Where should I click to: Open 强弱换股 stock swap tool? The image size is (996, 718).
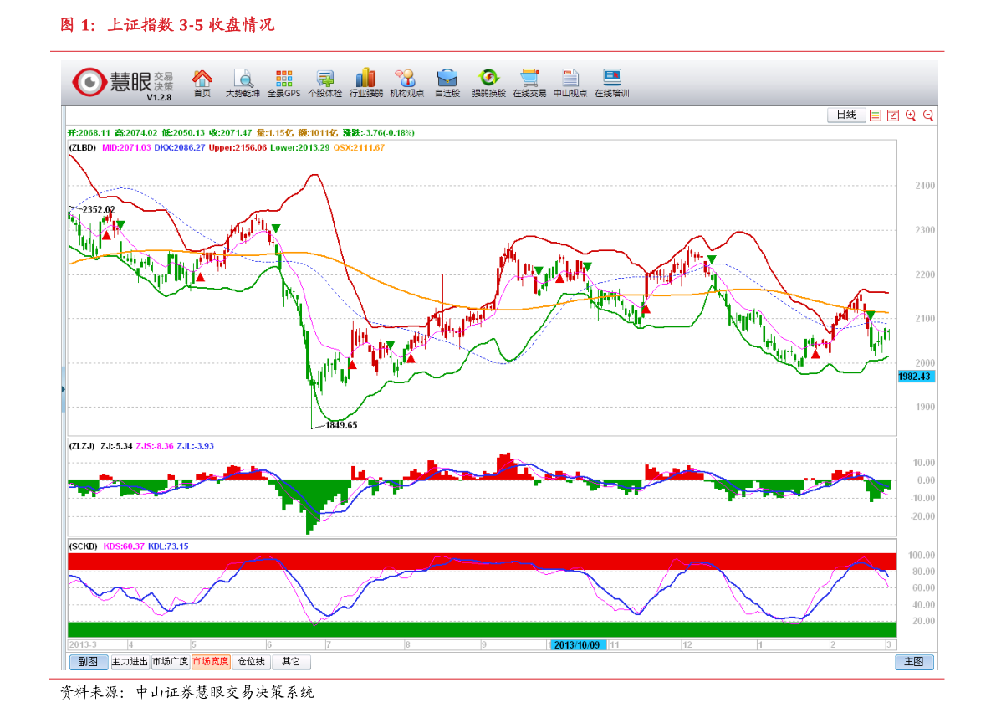(488, 83)
